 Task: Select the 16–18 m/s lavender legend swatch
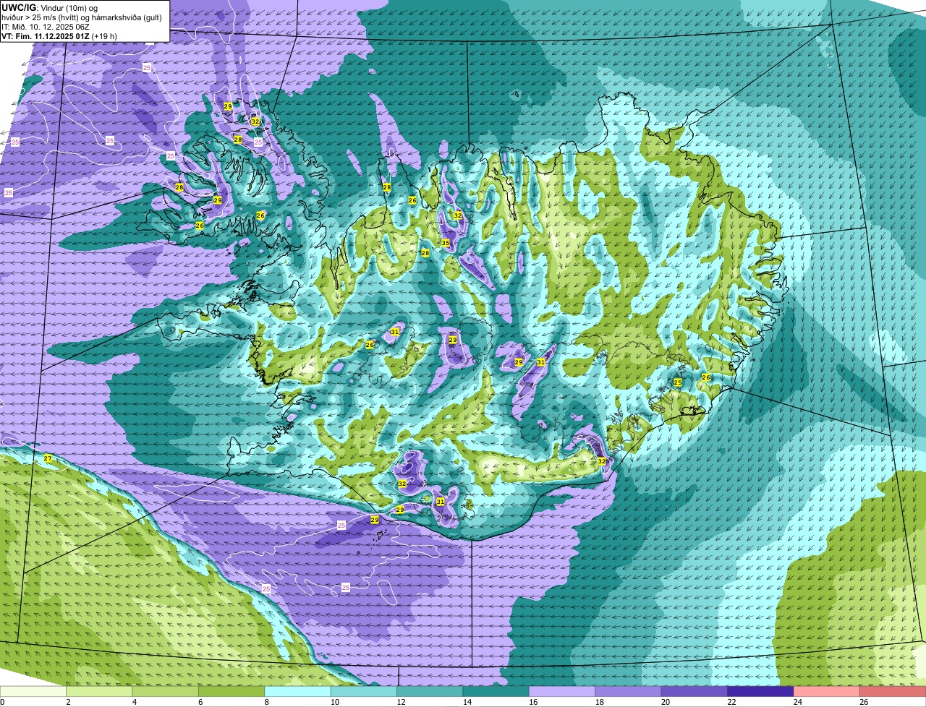[x=562, y=691]
